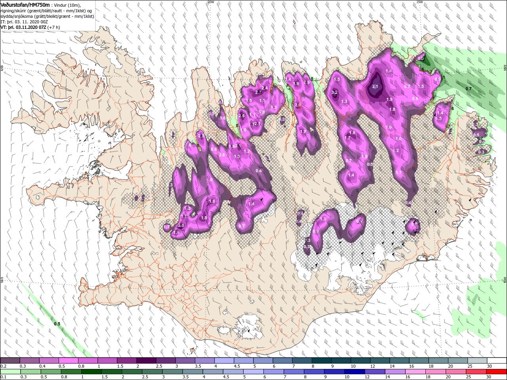The height and width of the screenshot is (380, 507).
Task: Select pale green lower-row swatch starting at 0.1
Action: point(11,372)
